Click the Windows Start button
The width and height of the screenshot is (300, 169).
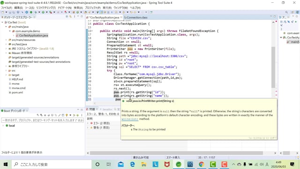pyautogui.click(x=6, y=164)
